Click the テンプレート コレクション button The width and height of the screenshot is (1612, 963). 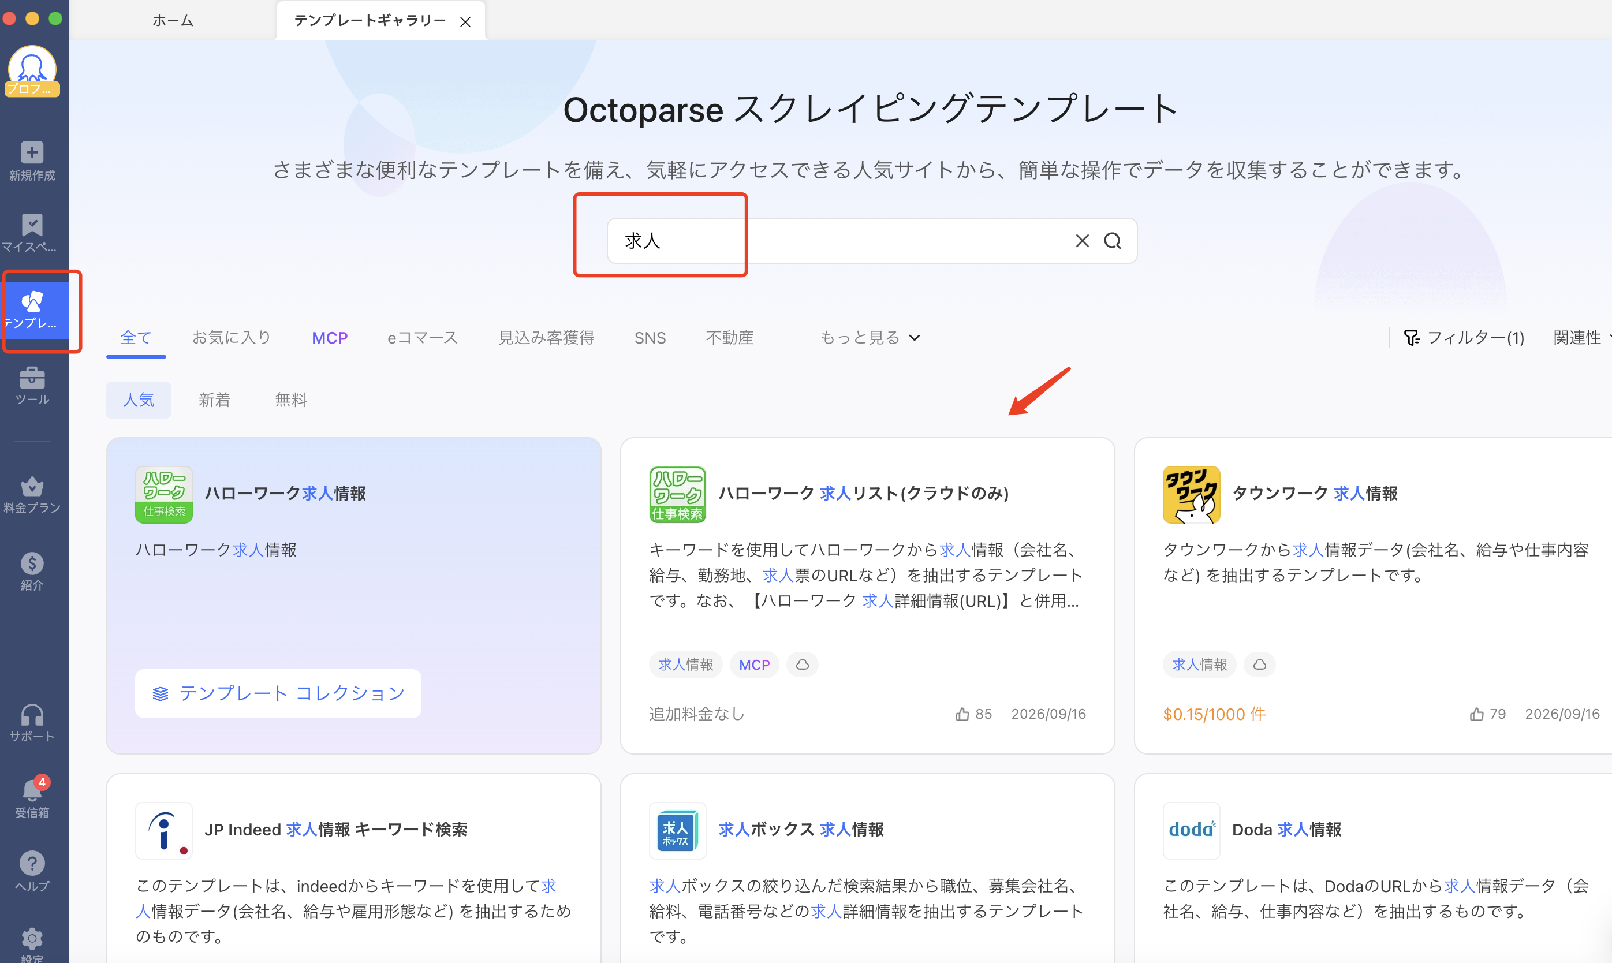click(278, 693)
